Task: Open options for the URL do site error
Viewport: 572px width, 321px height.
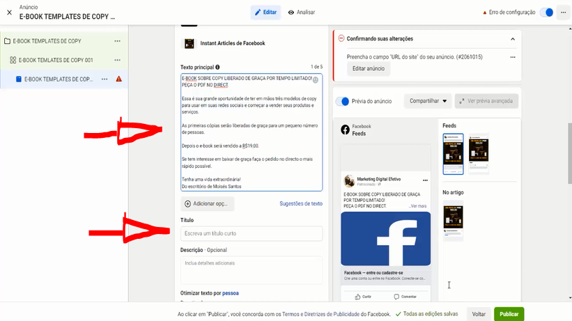Action: [x=513, y=57]
